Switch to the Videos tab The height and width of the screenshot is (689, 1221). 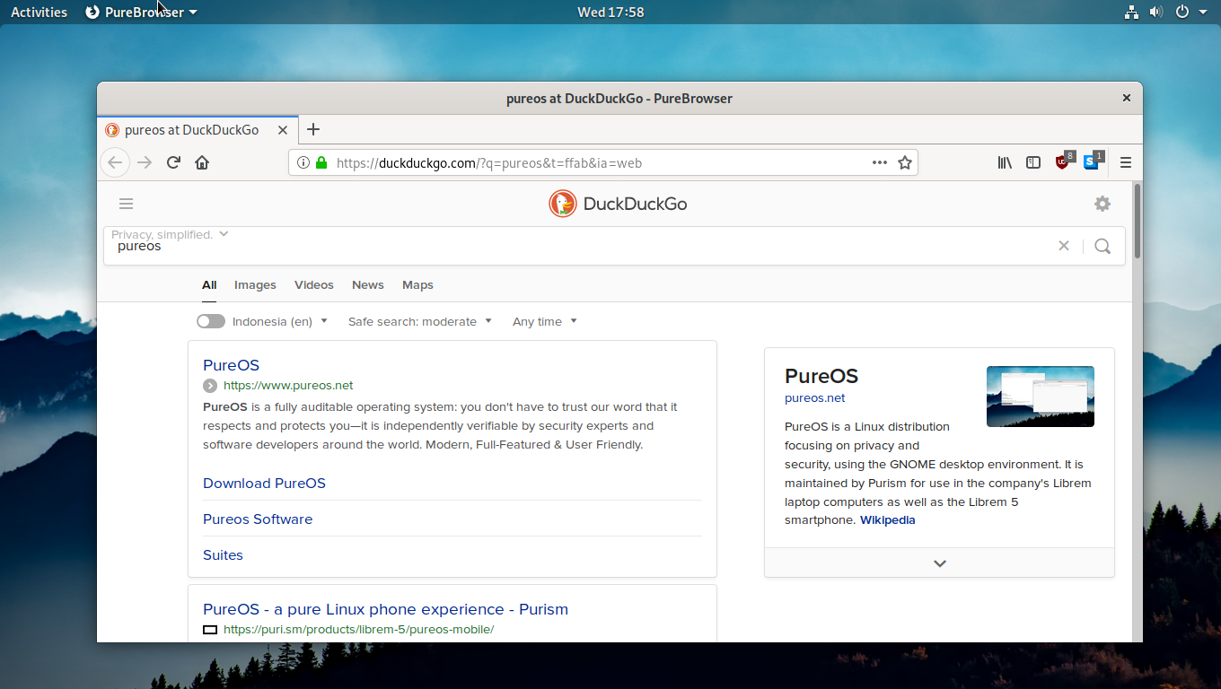click(314, 284)
